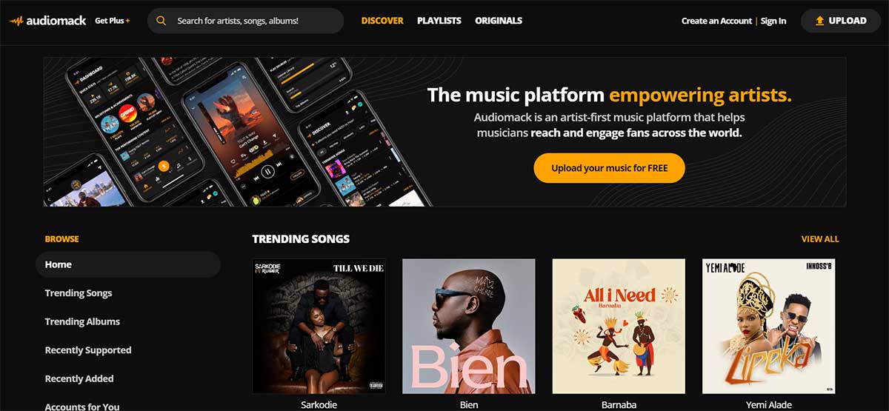The height and width of the screenshot is (411, 889).
Task: Click Upload your music for FREE
Action: (x=609, y=168)
